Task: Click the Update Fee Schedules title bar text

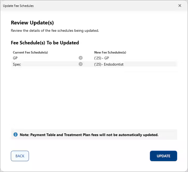Action: tap(18, 6)
